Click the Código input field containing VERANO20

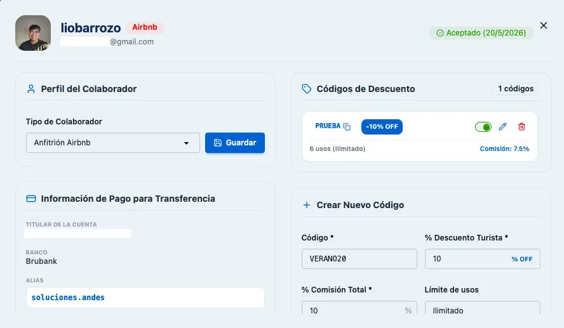pos(359,259)
